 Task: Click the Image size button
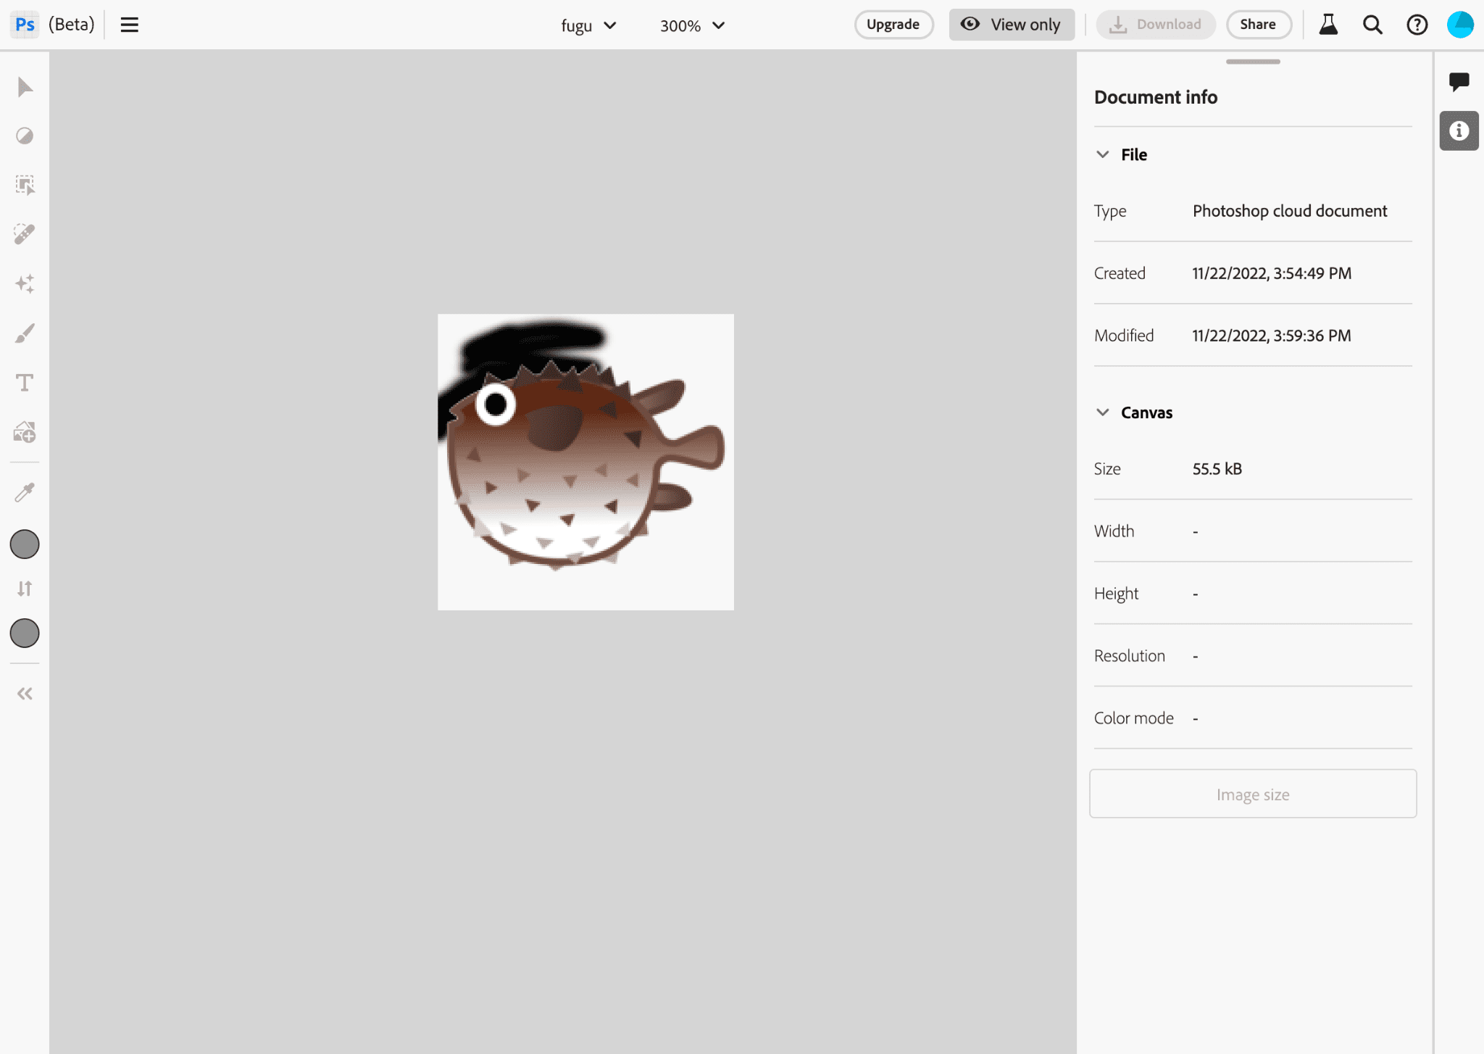coord(1253,794)
